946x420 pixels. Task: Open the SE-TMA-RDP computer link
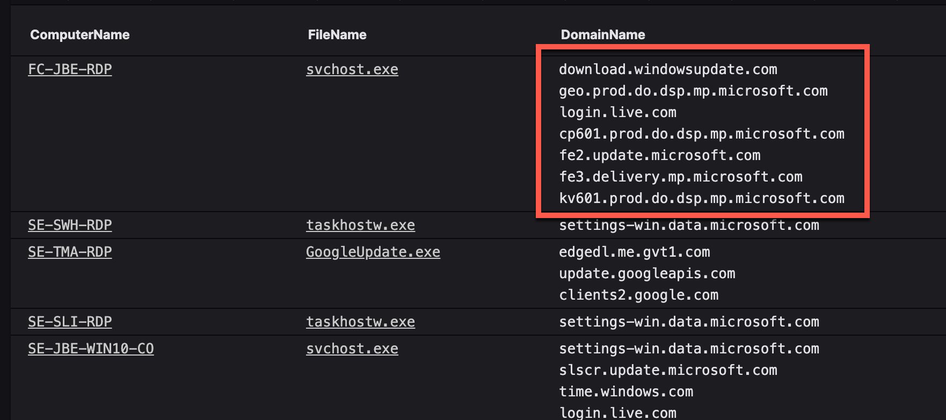tap(70, 252)
